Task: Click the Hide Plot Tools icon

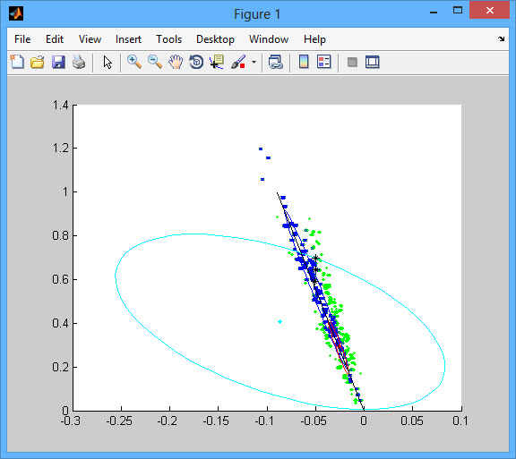Action: coord(352,62)
